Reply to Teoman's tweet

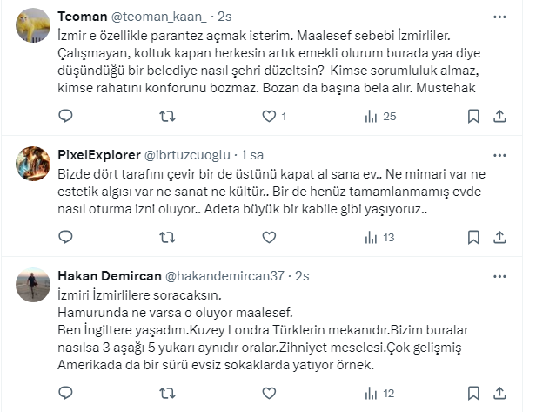point(66,115)
